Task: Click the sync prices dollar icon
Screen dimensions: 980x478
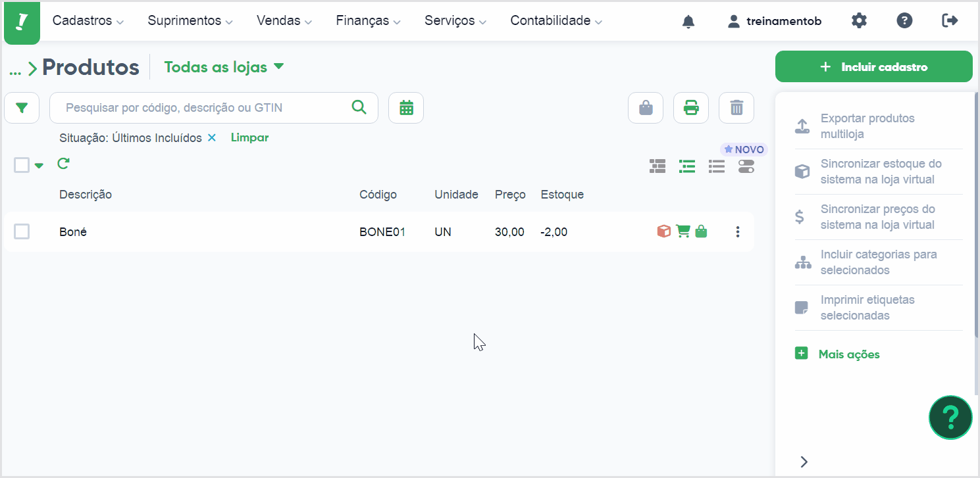Action: click(x=800, y=217)
